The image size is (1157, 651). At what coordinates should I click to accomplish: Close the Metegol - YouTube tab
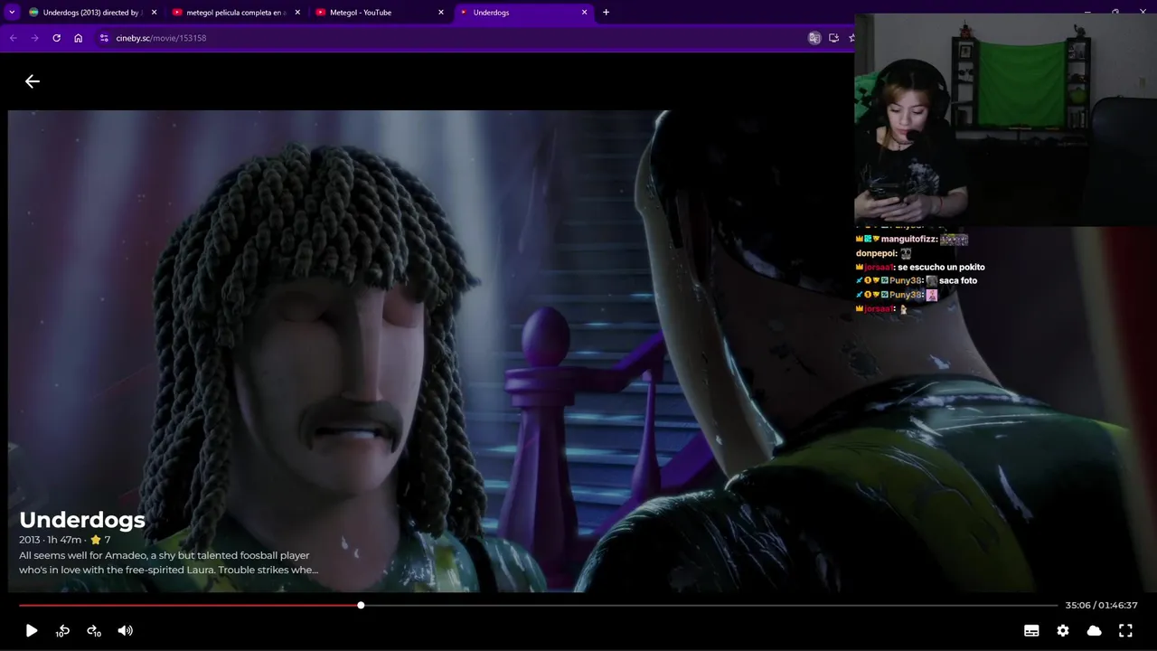tap(441, 13)
